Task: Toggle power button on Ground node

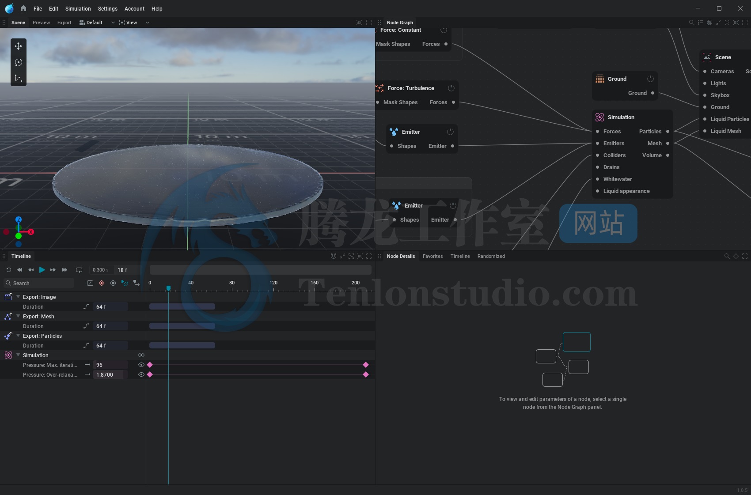Action: [x=650, y=79]
